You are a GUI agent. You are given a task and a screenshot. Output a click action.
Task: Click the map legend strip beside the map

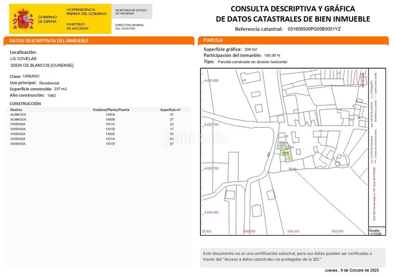377,148
